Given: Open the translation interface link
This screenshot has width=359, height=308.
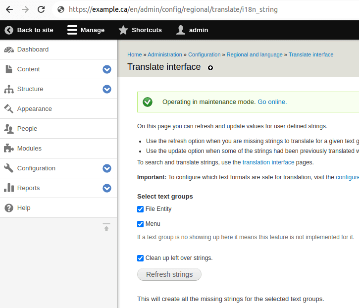Looking at the screenshot, I should click(x=268, y=162).
